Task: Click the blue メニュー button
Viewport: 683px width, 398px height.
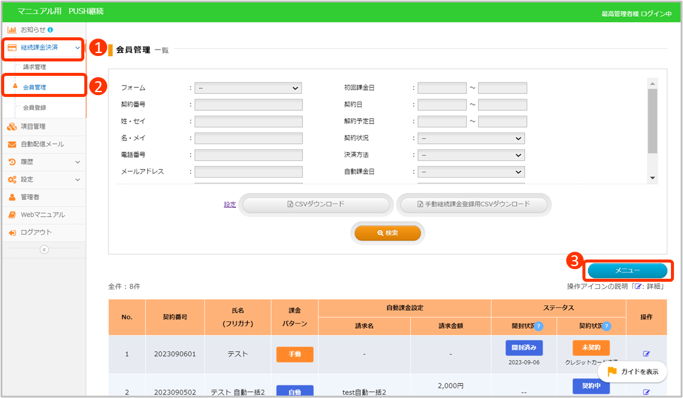Action: tap(627, 271)
